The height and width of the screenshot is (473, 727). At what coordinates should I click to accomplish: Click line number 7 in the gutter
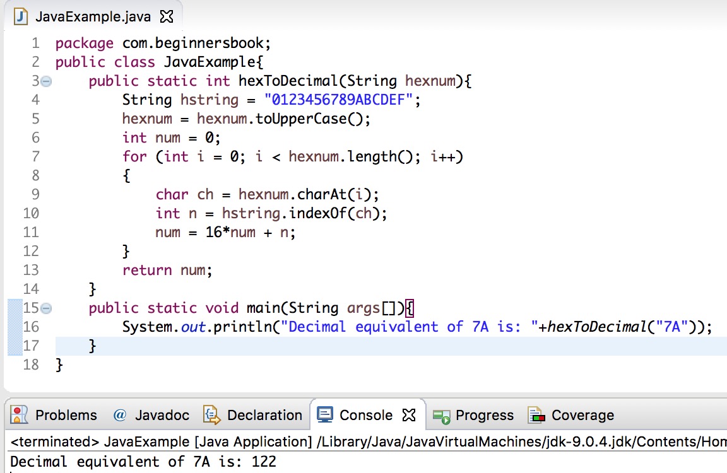point(36,156)
